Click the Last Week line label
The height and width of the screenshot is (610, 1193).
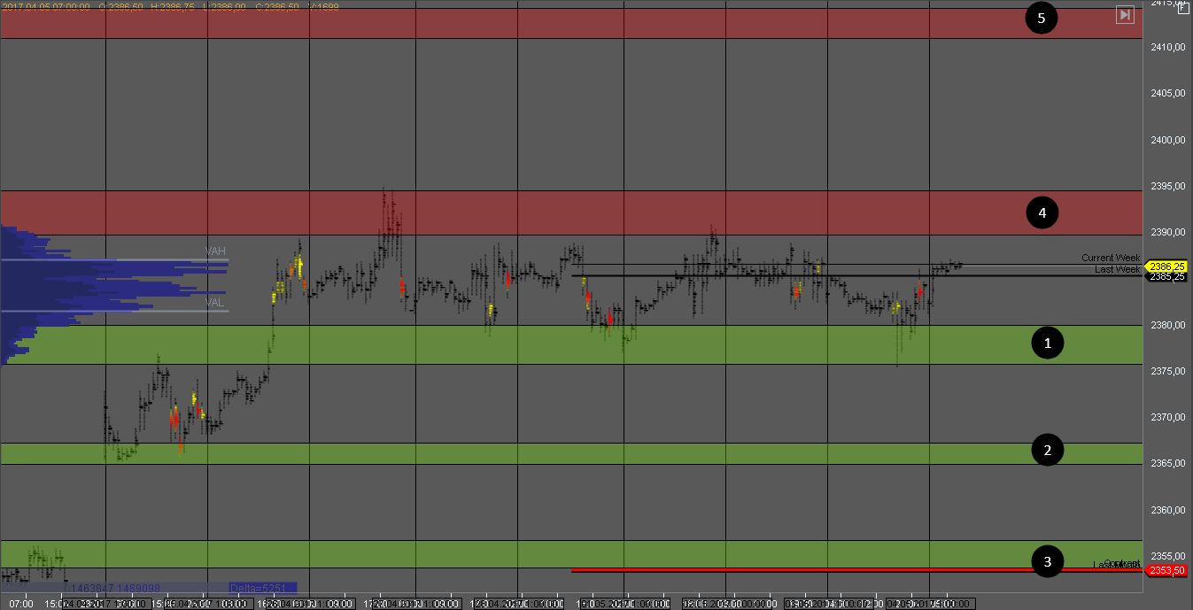(x=1117, y=269)
